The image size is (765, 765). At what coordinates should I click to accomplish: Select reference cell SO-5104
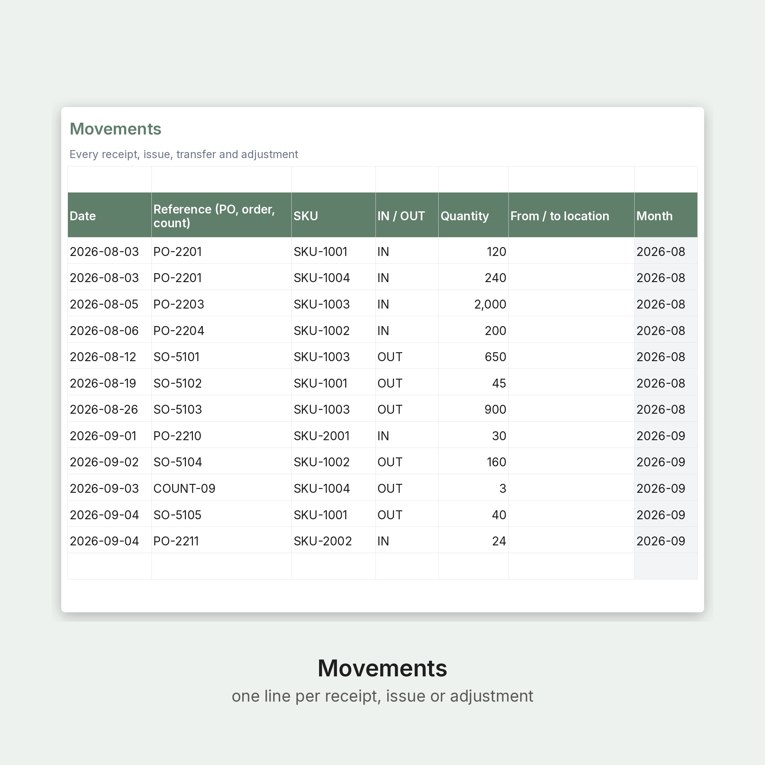221,461
